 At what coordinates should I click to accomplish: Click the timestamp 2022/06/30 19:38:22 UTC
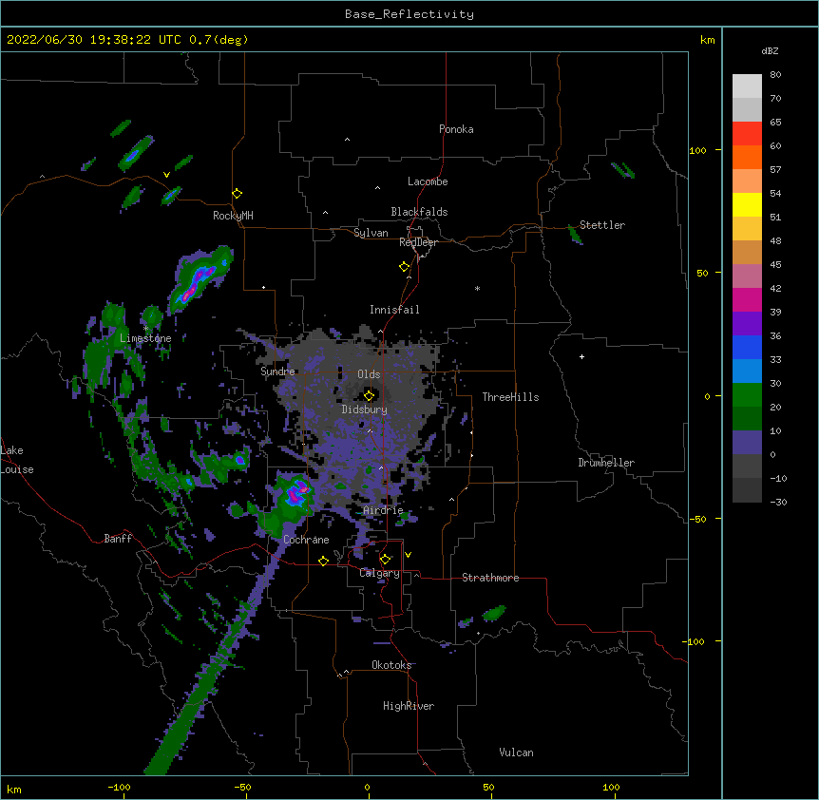94,40
